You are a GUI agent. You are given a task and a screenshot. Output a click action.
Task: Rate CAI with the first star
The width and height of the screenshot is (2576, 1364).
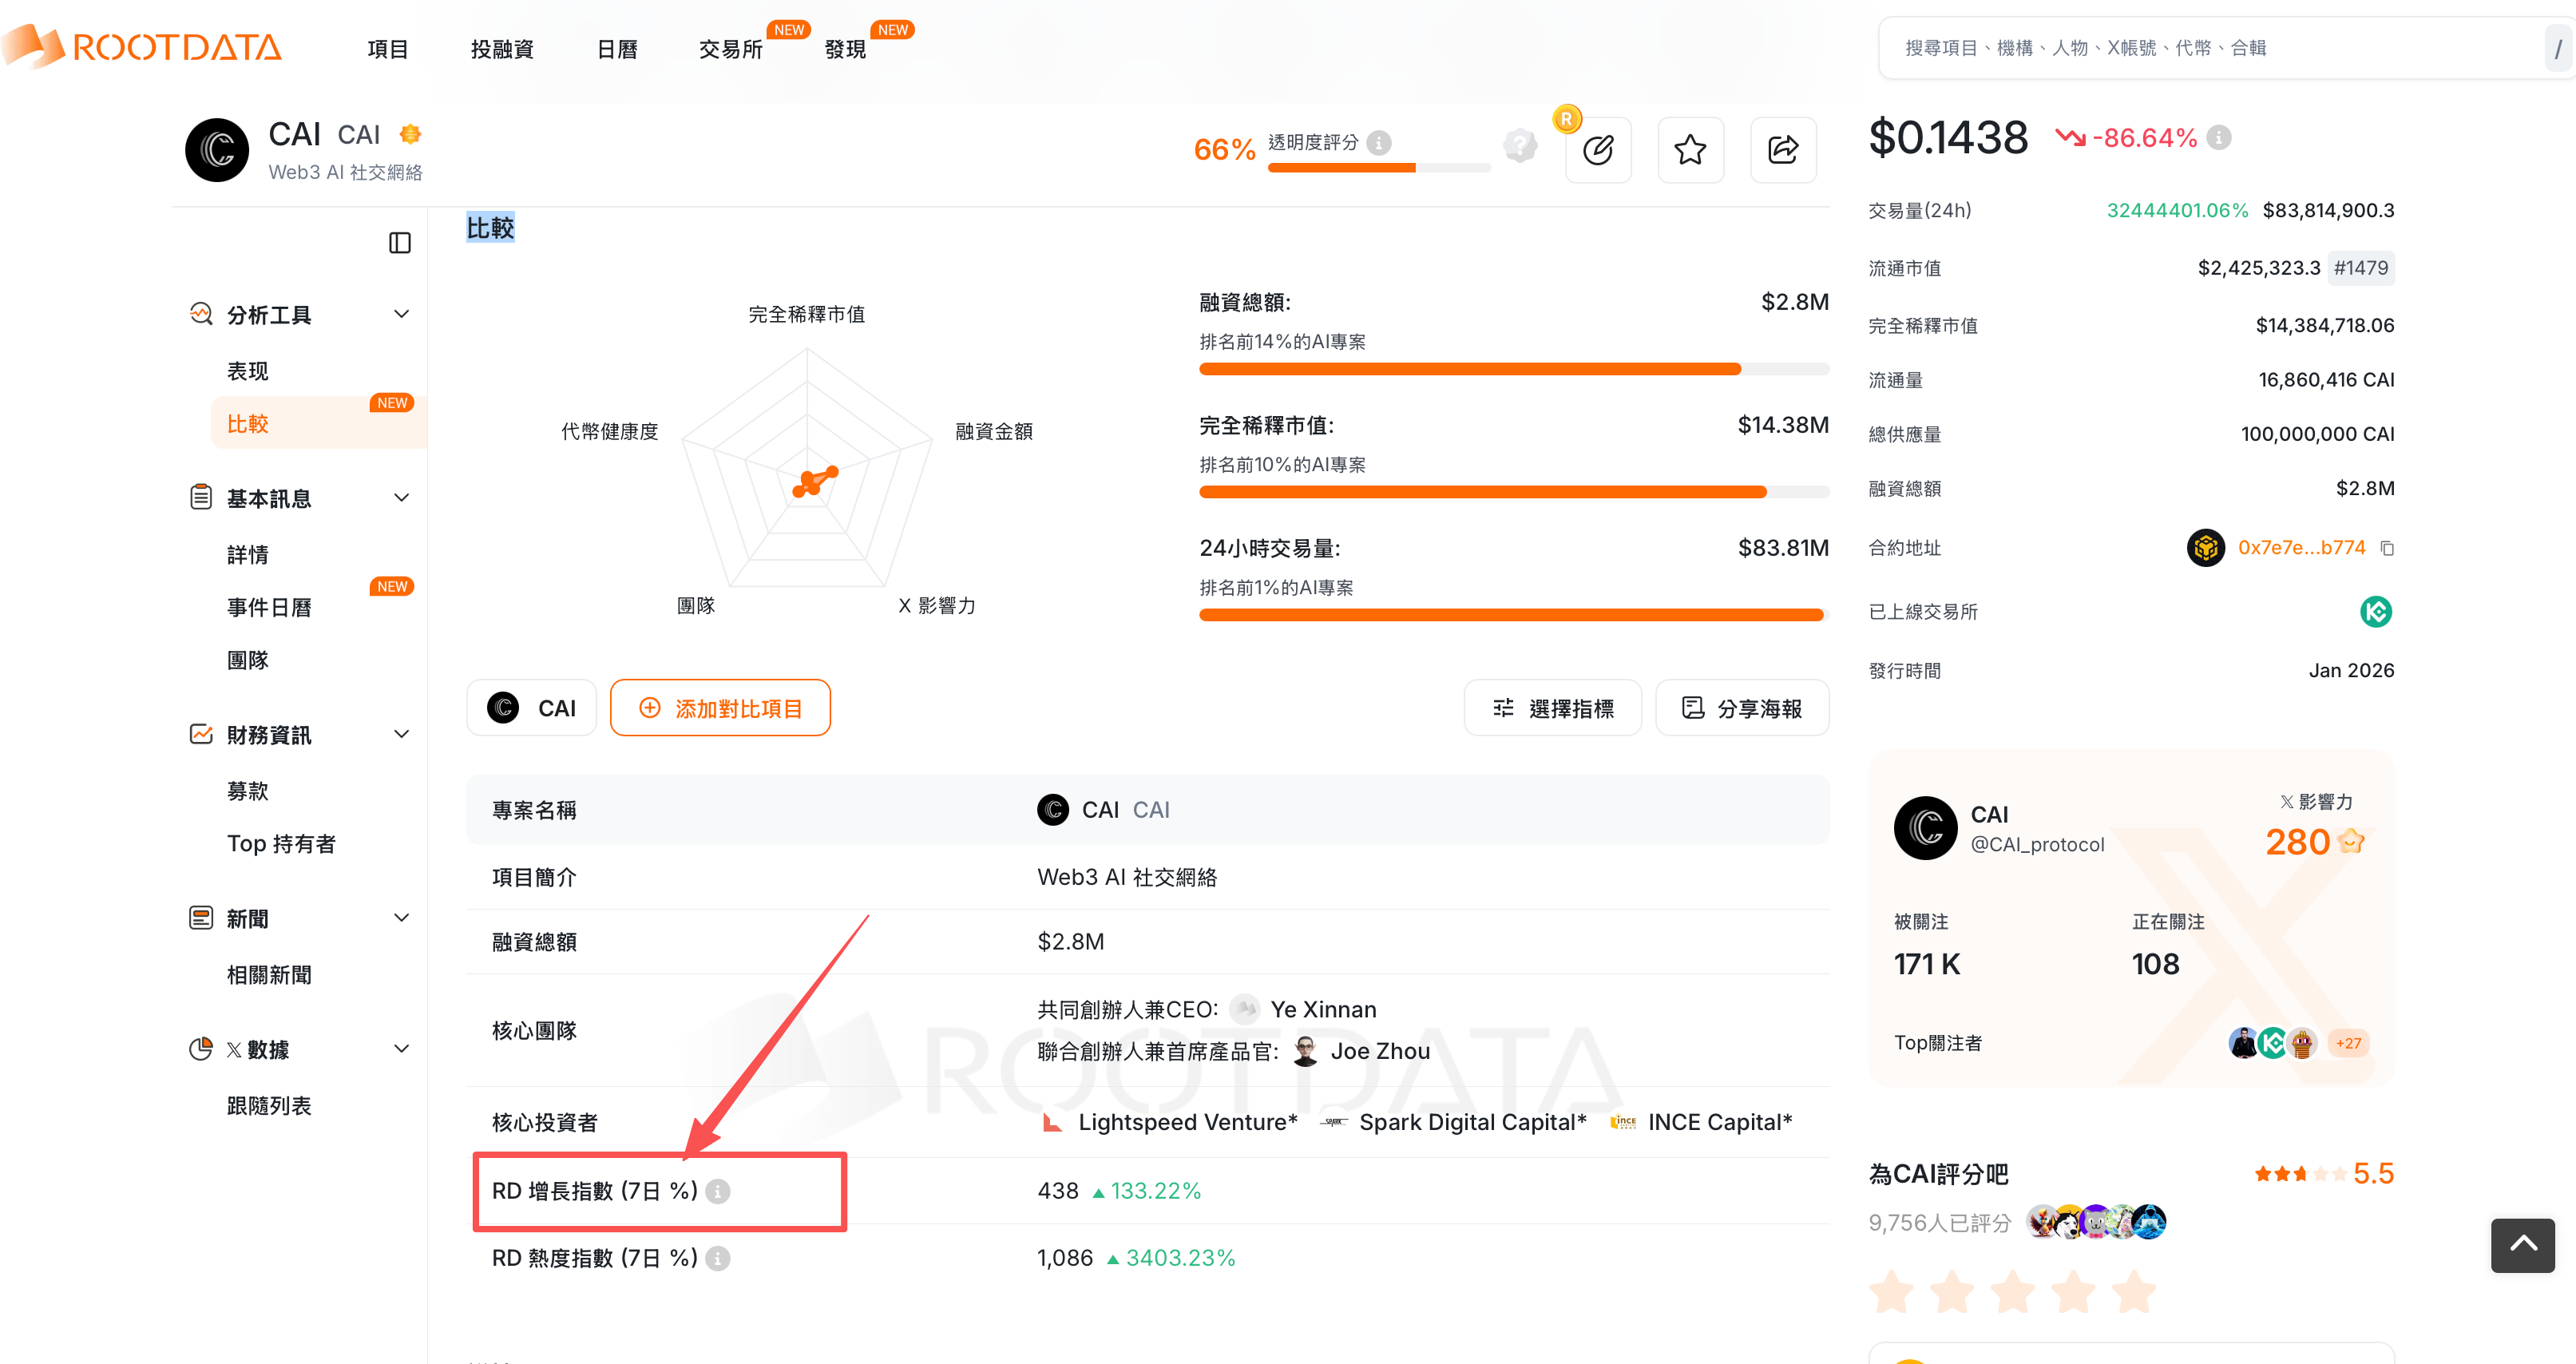pos(1891,1292)
